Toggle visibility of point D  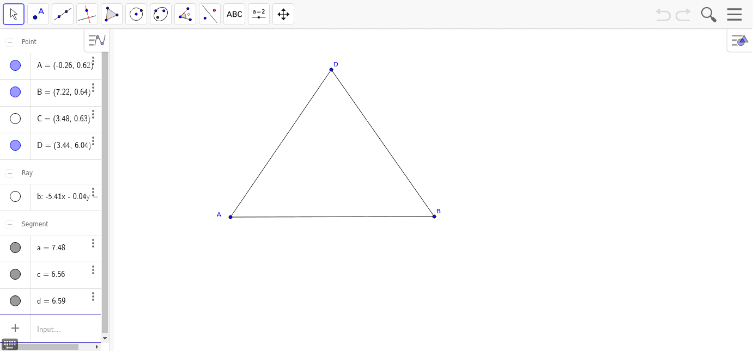click(x=15, y=145)
